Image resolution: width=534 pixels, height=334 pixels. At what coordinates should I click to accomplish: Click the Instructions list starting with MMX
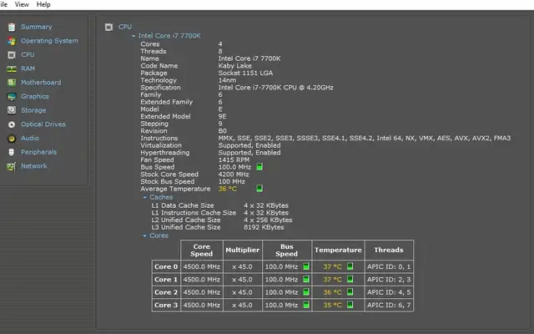tap(365, 138)
